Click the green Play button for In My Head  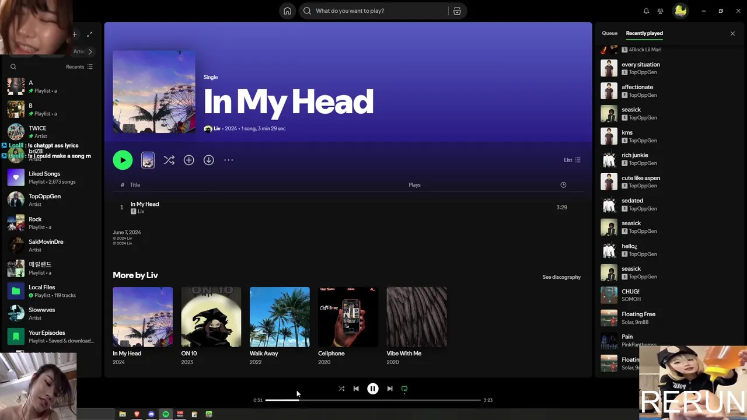pos(123,160)
